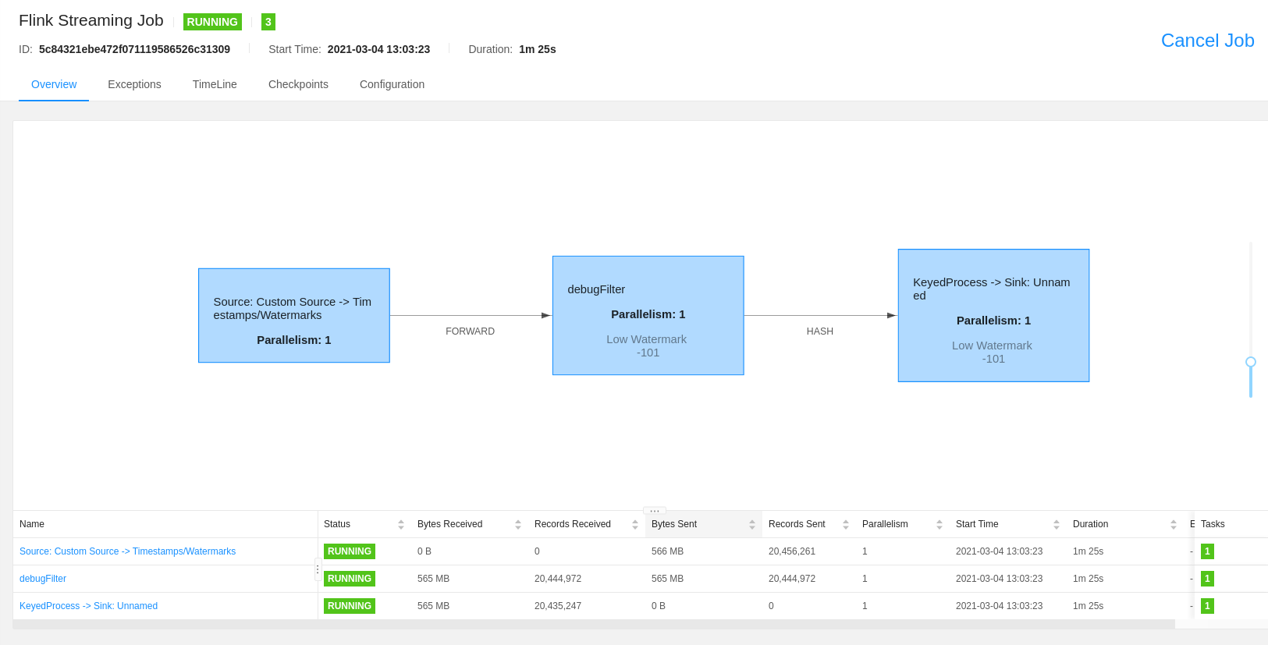The width and height of the screenshot is (1268, 645).
Task: Click RUNNING badge in the debugFilter row
Action: pyautogui.click(x=350, y=579)
